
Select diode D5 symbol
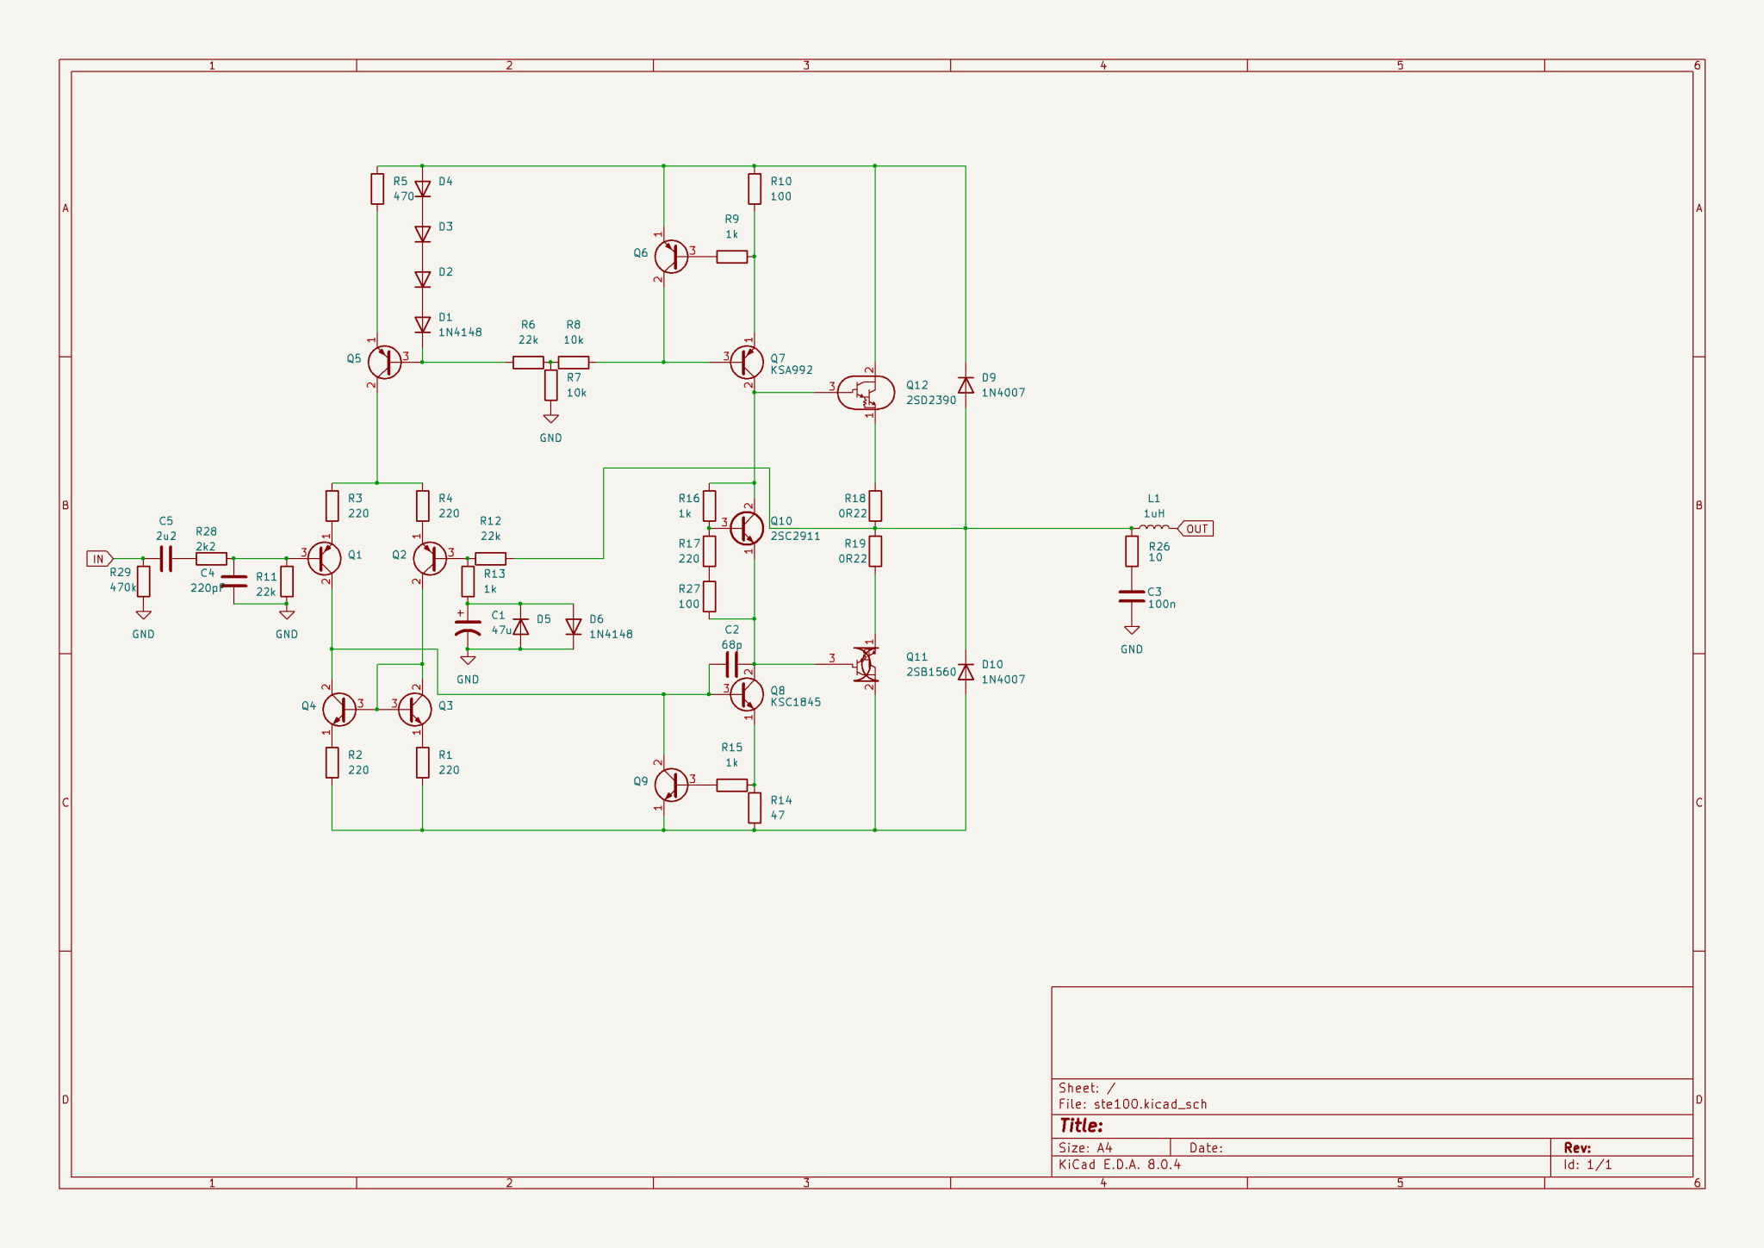(520, 626)
